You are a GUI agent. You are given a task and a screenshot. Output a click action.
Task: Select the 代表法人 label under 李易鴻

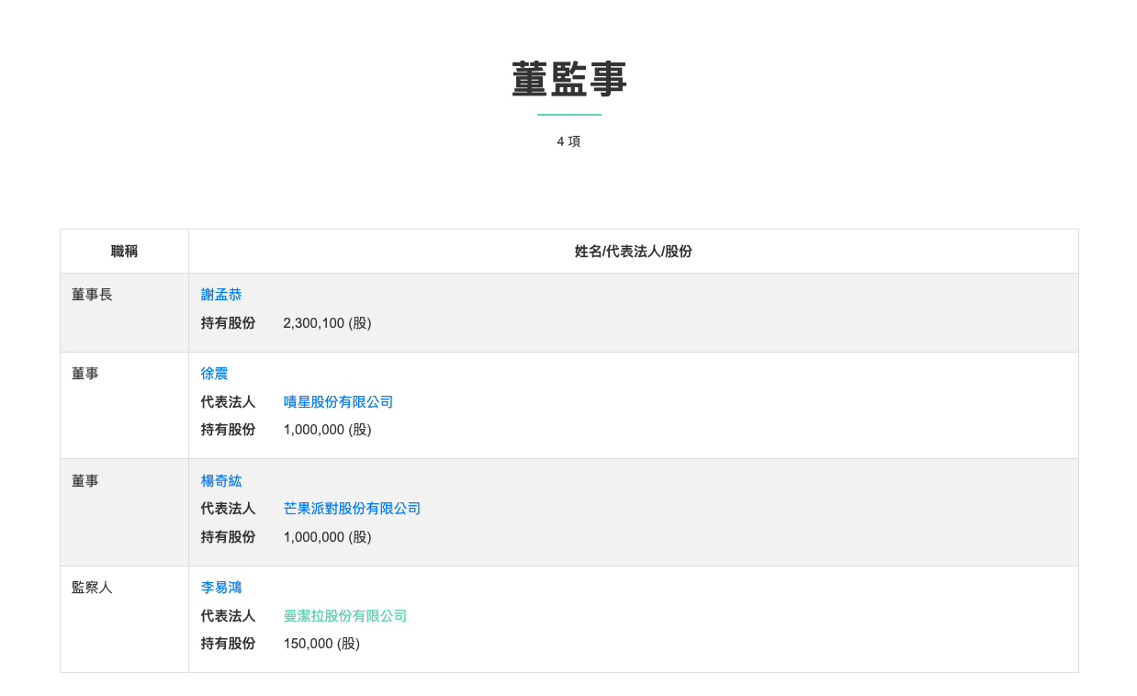[229, 616]
